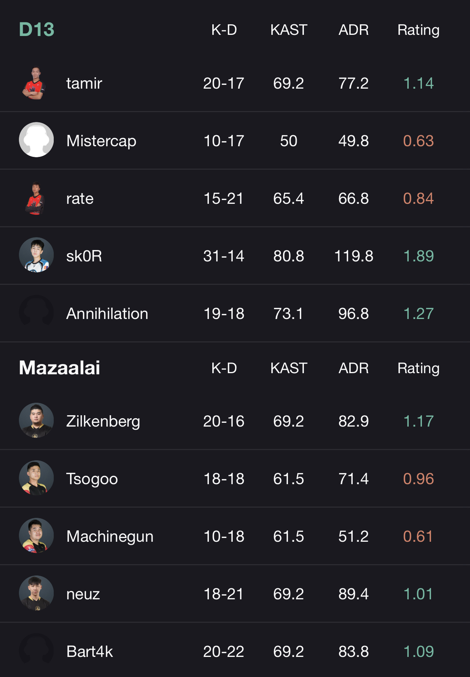This screenshot has width=470, height=677.
Task: Click tamir's player avatar
Action: [36, 83]
